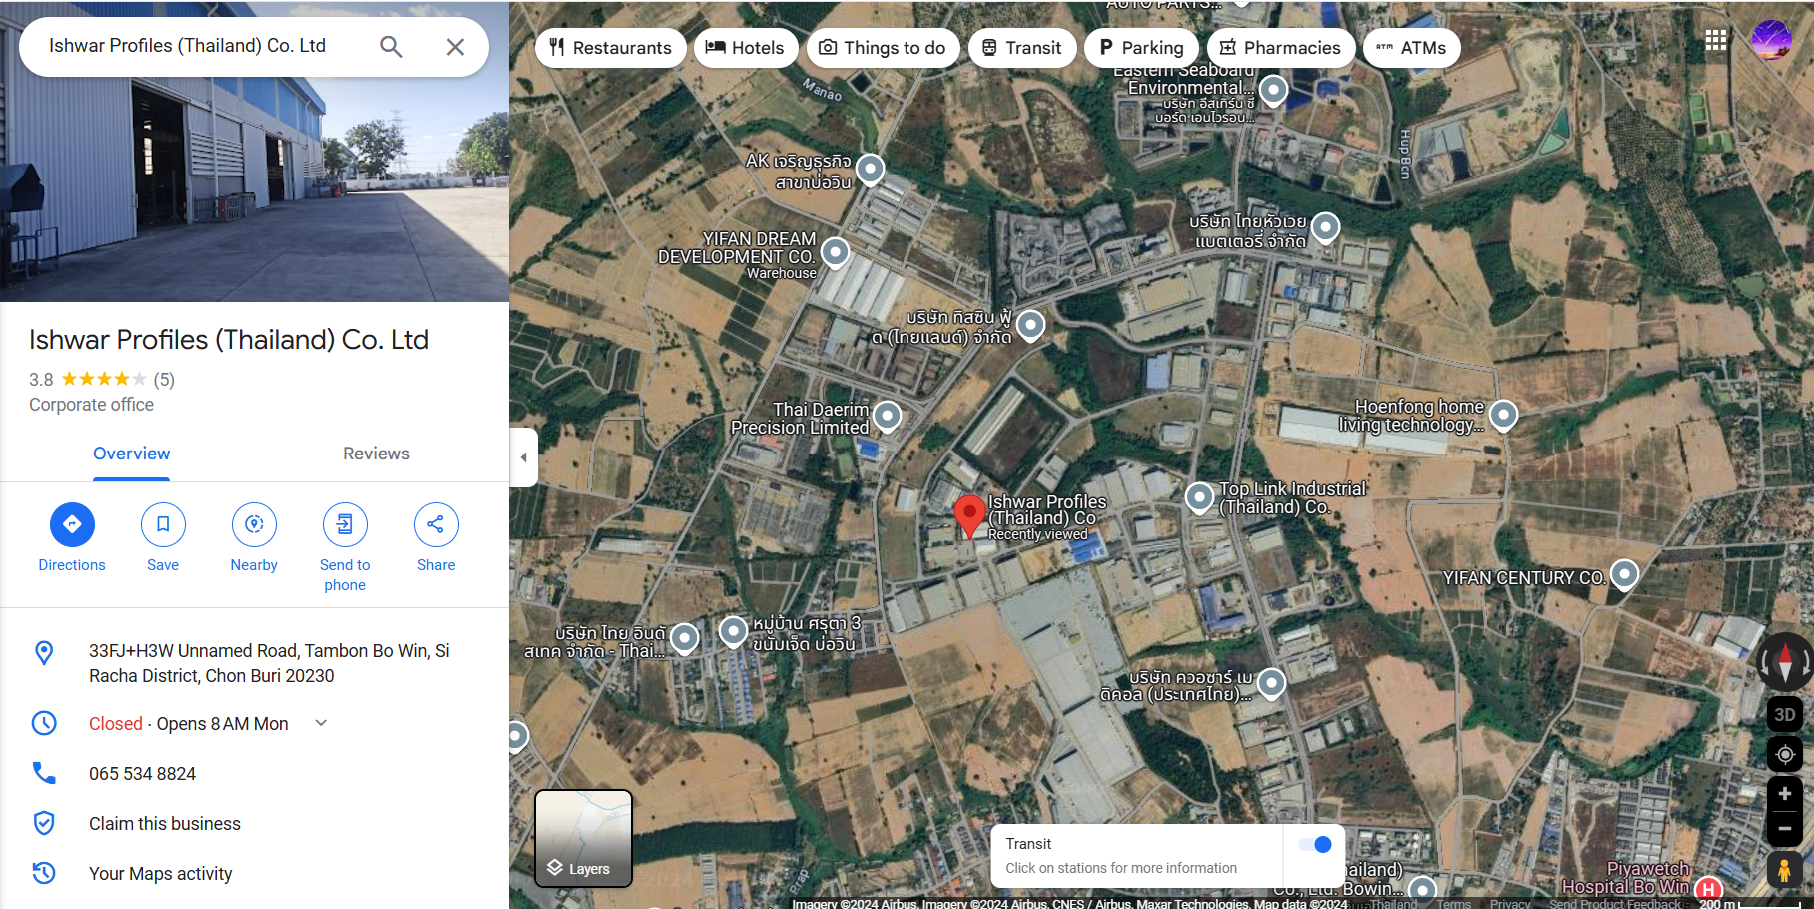Open Your Maps activity
The image size is (1814, 909).
(161, 874)
